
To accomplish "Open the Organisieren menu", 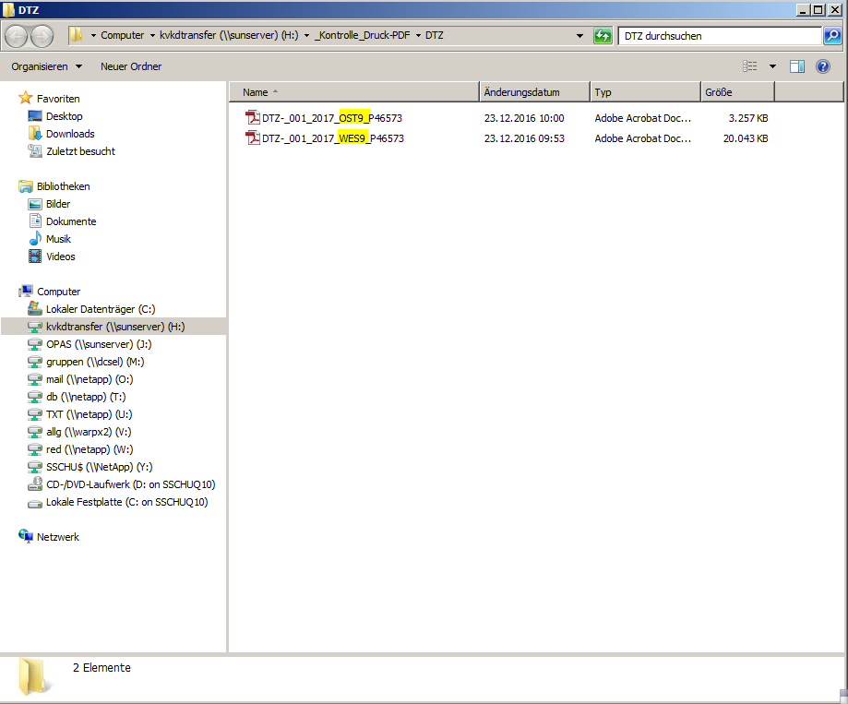I will [x=46, y=66].
